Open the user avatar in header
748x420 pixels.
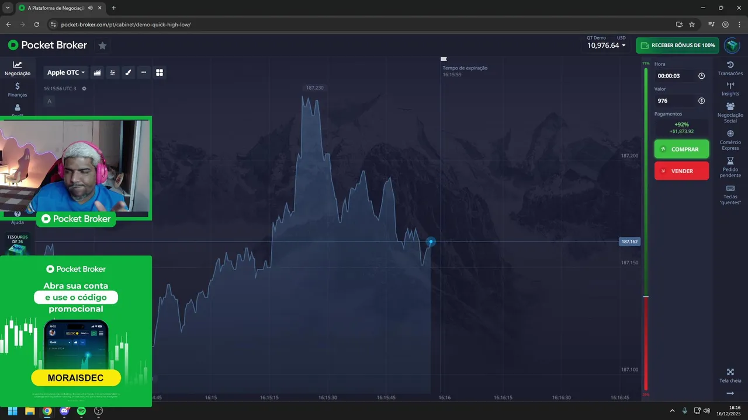732,45
